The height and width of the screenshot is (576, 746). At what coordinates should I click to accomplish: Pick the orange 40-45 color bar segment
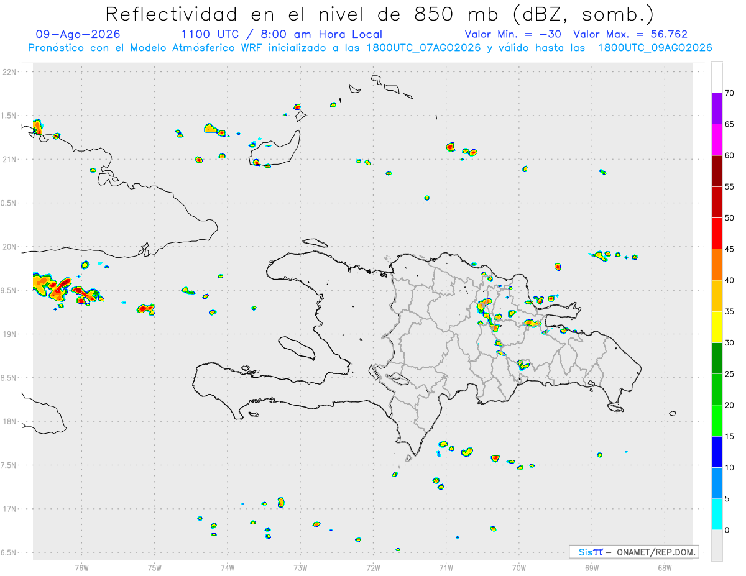click(x=717, y=265)
